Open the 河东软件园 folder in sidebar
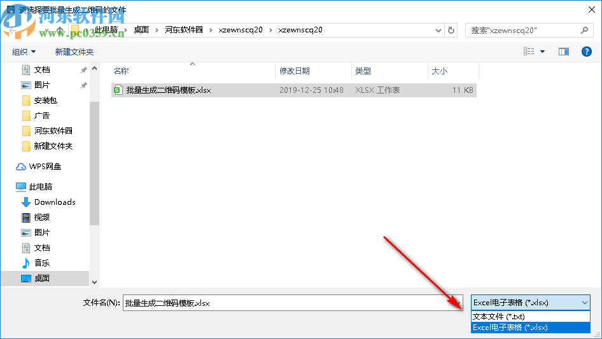 (x=48, y=131)
